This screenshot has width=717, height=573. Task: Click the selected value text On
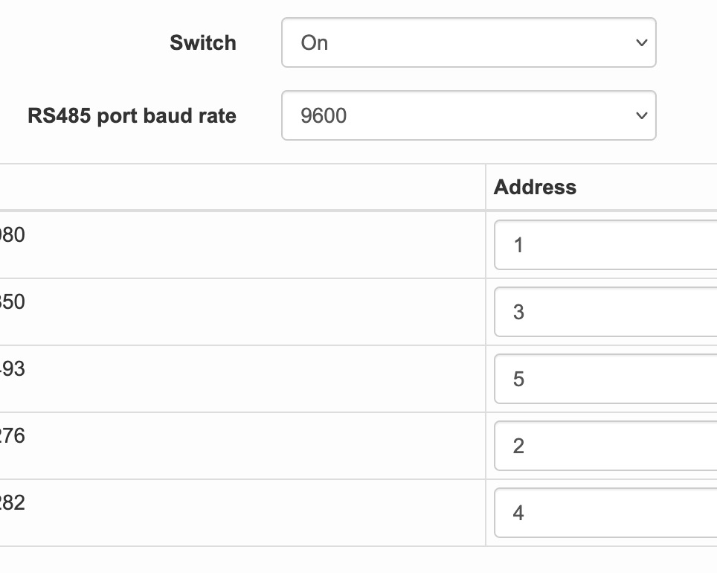[315, 43]
